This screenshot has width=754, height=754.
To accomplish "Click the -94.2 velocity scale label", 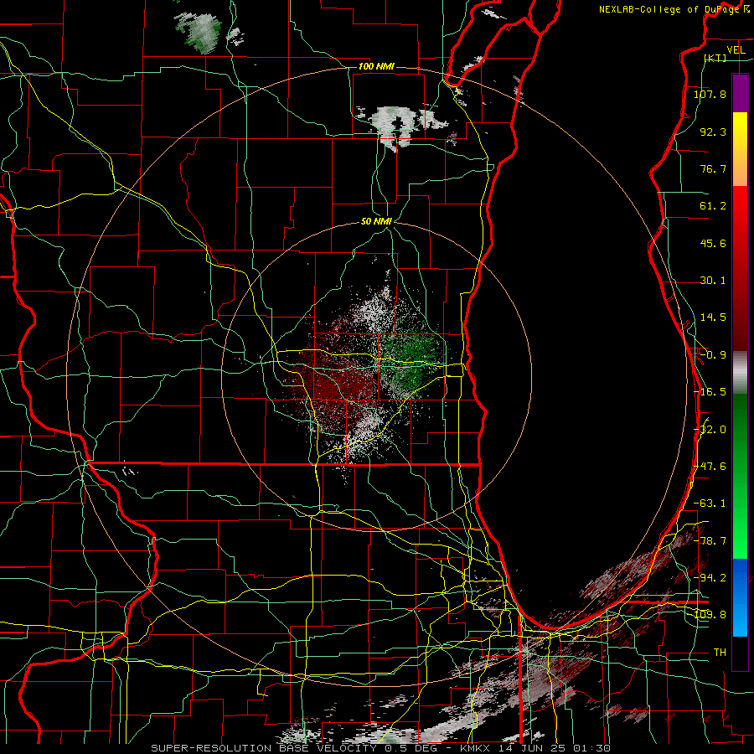I will click(711, 578).
